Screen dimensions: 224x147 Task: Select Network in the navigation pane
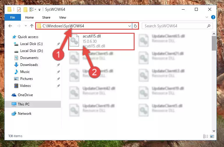[24, 114]
